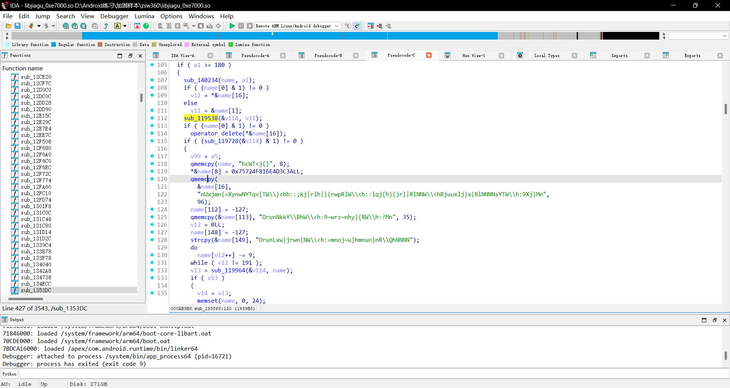730x388 pixels.
Task: Close the Pseudocode-C tab
Action: [429, 55]
